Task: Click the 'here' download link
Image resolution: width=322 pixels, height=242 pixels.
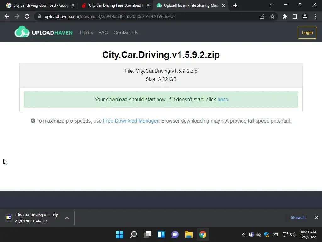Action: [x=222, y=99]
